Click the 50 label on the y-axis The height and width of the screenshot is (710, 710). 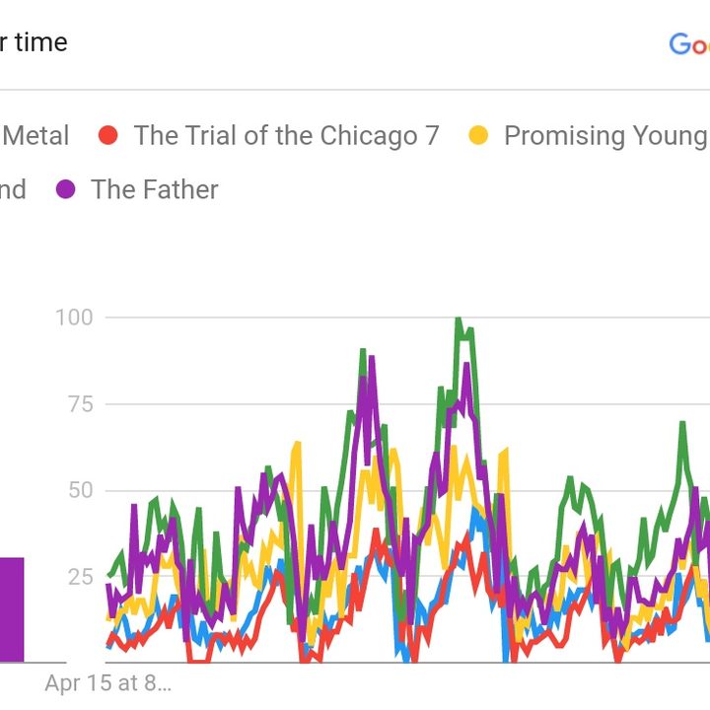tap(80, 491)
